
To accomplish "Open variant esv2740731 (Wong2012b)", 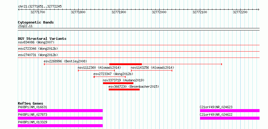I will 38,55.
